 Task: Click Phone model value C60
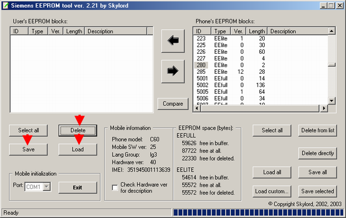click(155, 139)
